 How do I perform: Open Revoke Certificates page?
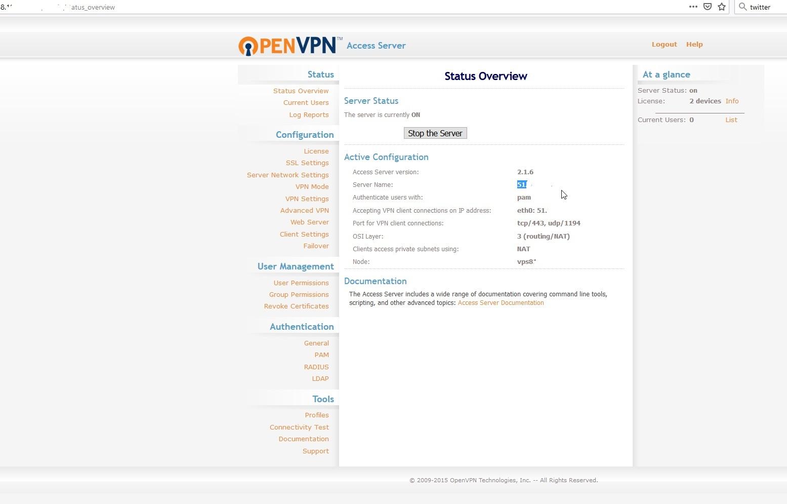click(x=296, y=306)
